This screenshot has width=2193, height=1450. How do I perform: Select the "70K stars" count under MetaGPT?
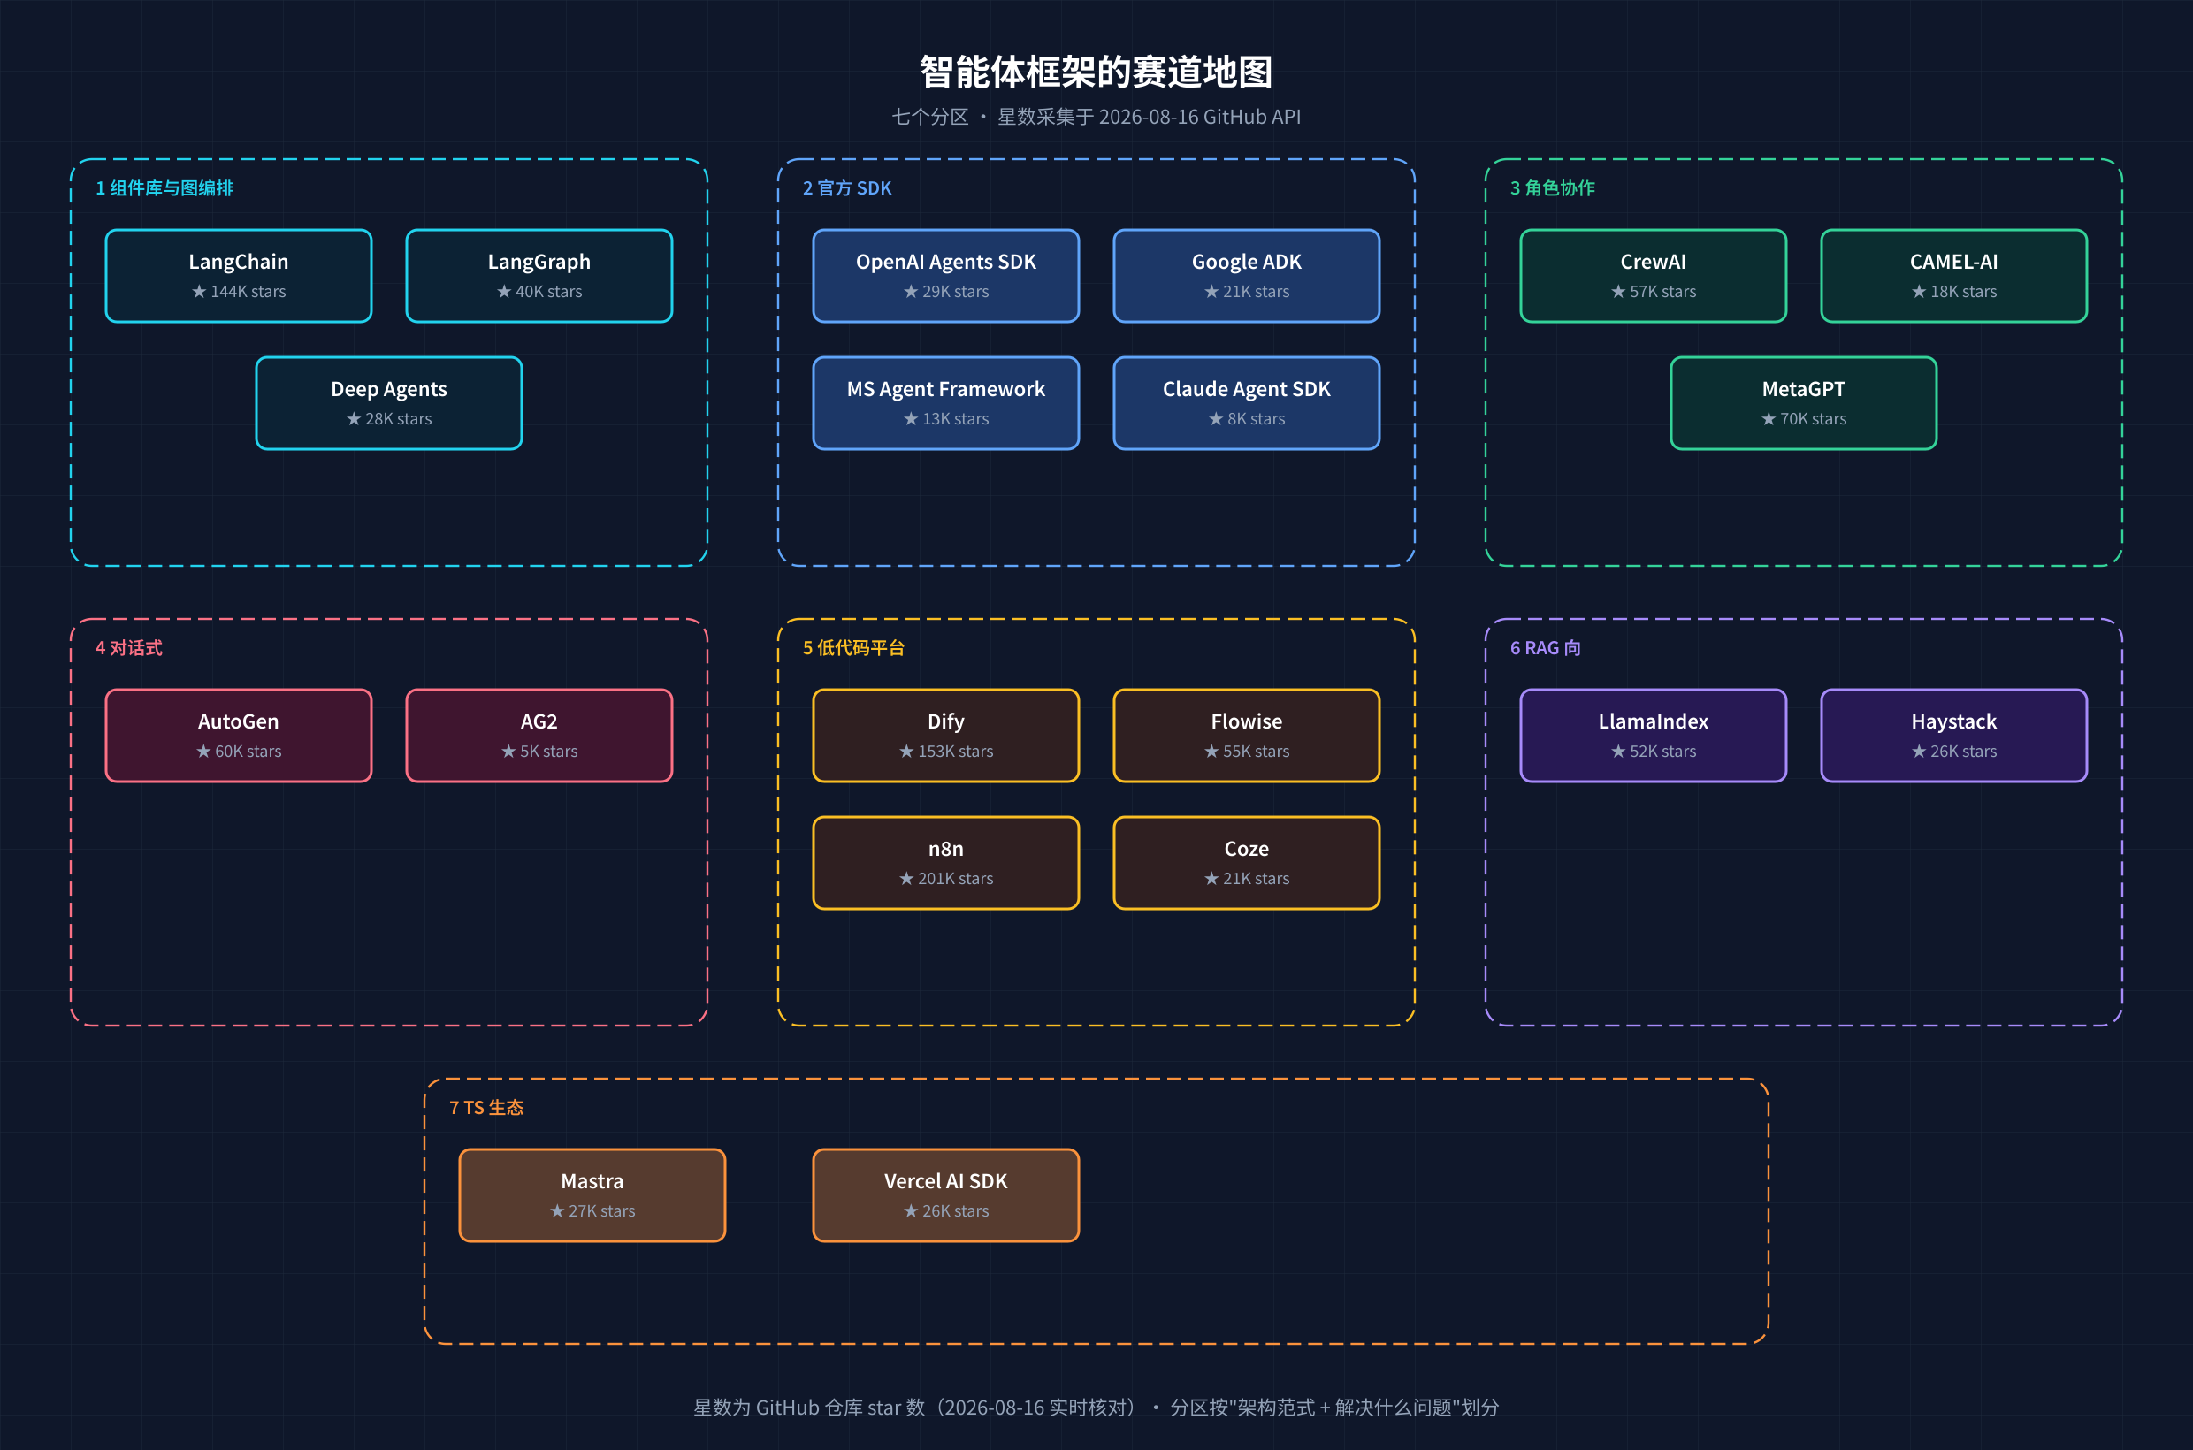(x=1804, y=419)
